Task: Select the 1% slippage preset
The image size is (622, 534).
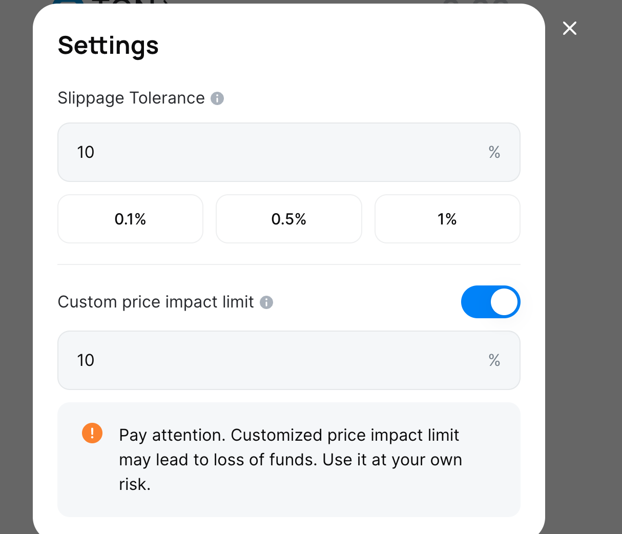Action: 447,219
